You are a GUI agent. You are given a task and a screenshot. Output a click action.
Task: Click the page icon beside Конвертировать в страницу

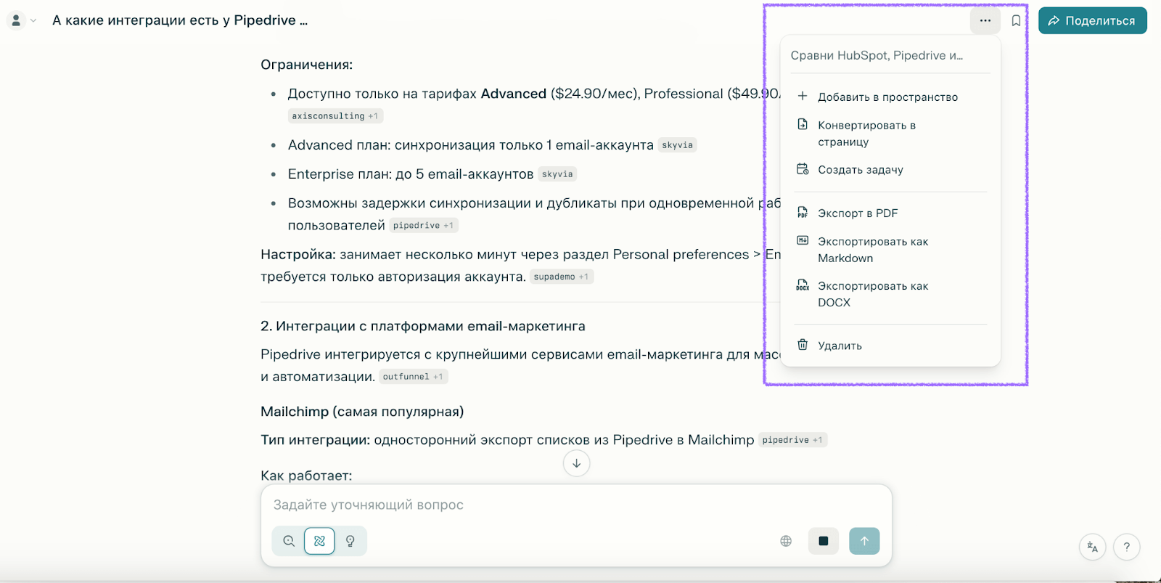coord(803,124)
